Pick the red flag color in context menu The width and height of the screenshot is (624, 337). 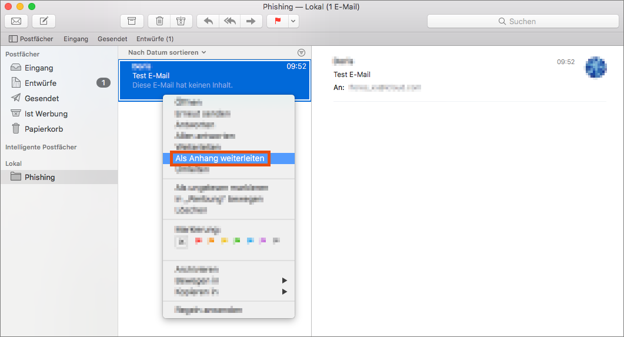click(x=198, y=241)
